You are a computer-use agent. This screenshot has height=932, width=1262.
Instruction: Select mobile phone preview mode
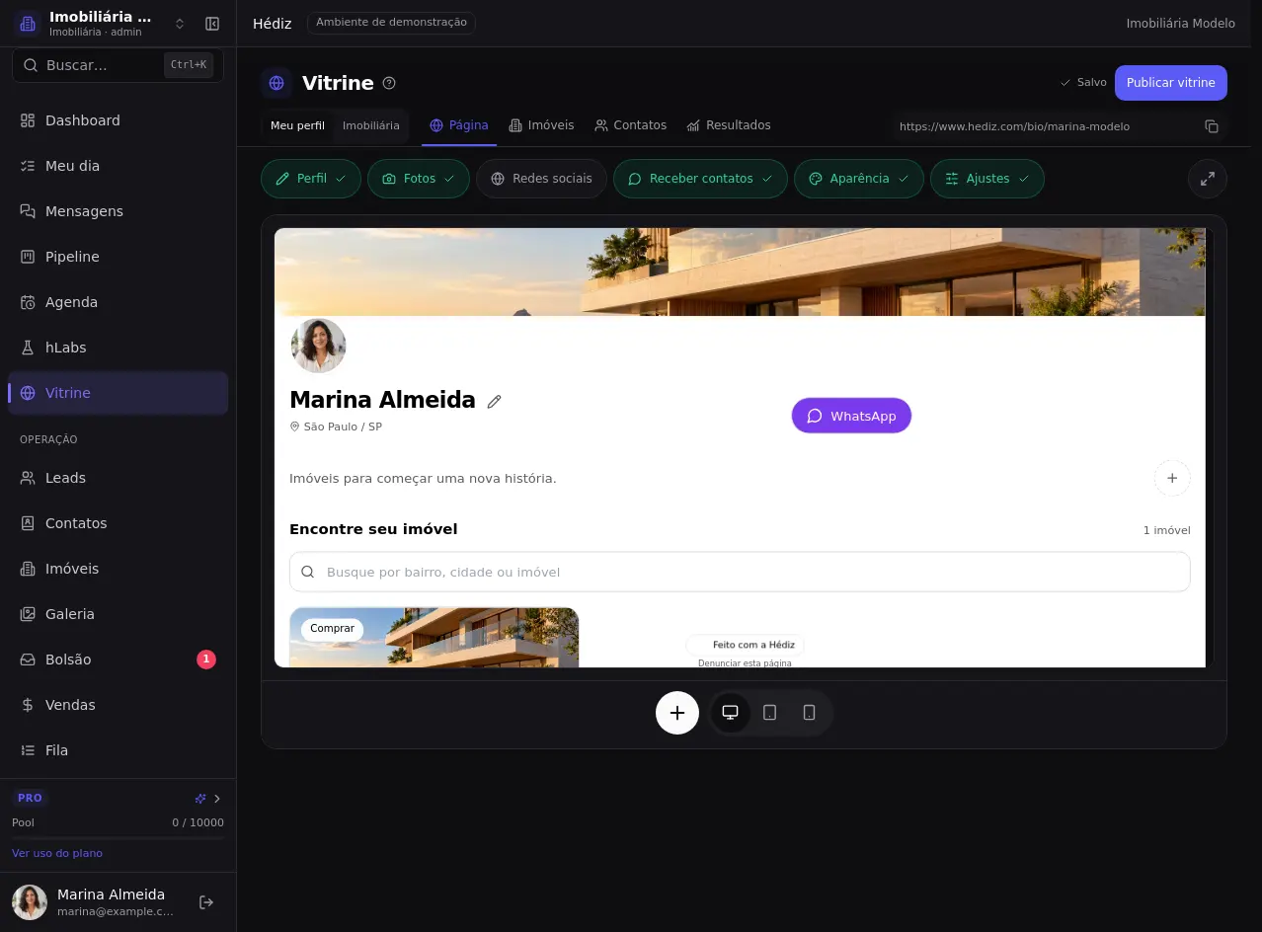[810, 713]
